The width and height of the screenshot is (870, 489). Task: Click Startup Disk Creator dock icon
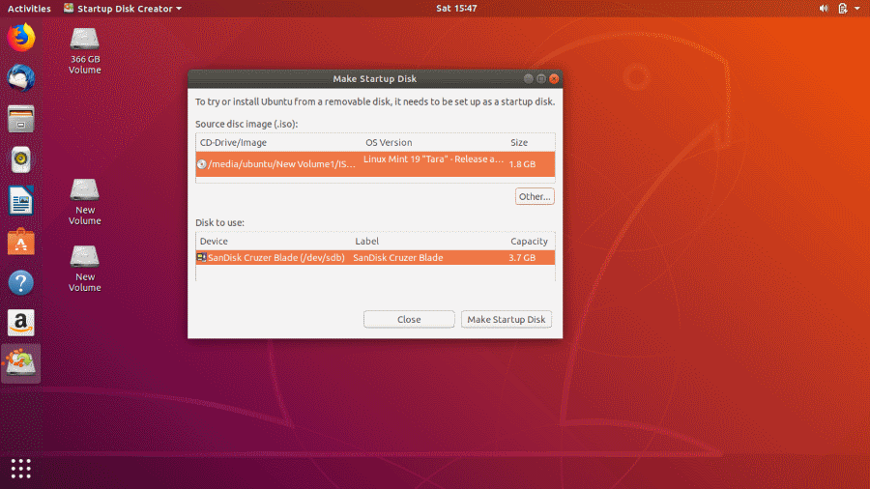[x=21, y=363]
